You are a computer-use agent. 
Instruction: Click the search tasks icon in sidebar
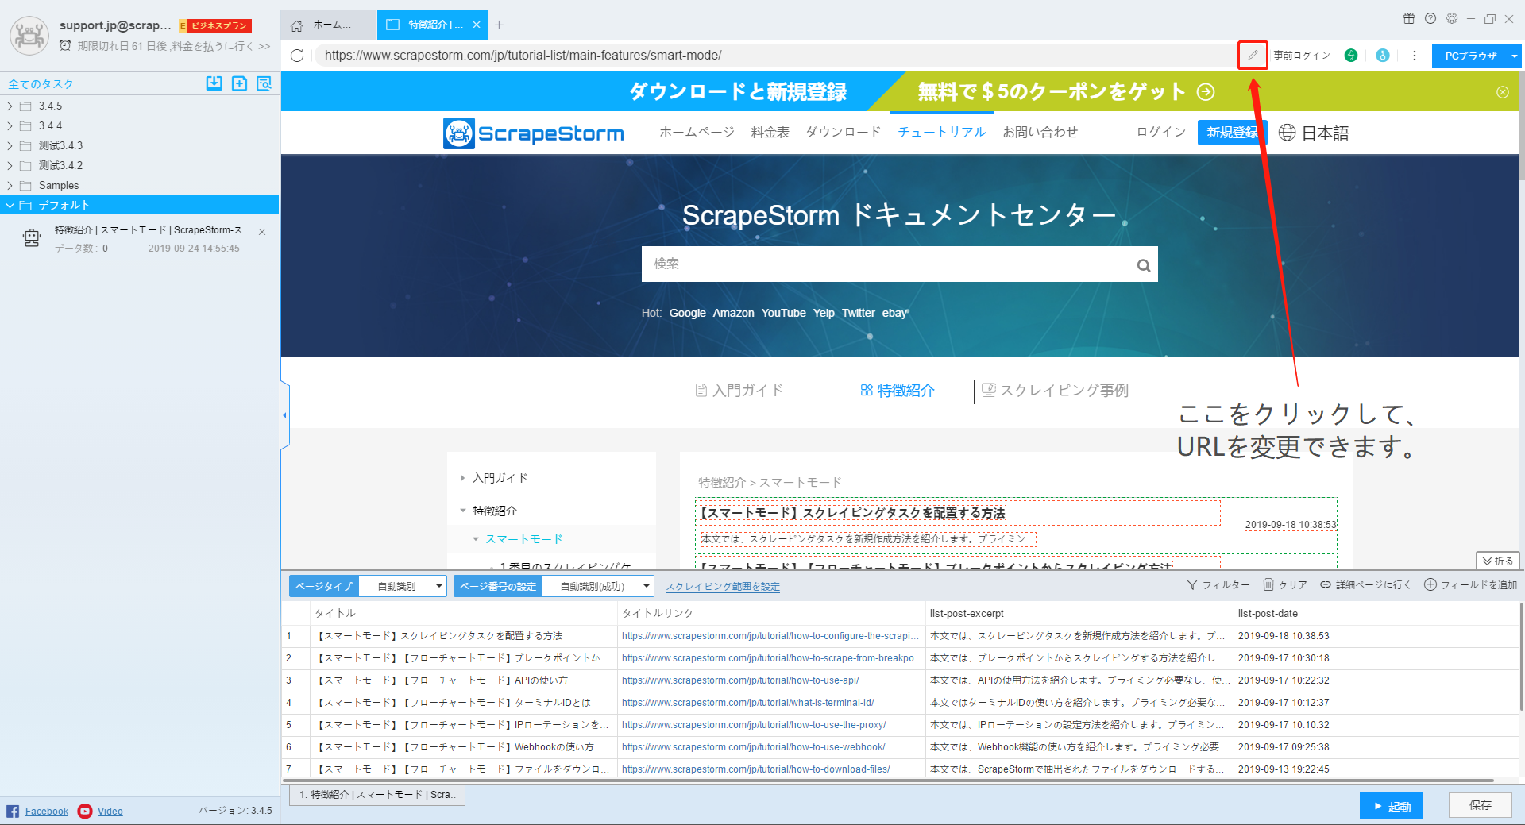264,83
